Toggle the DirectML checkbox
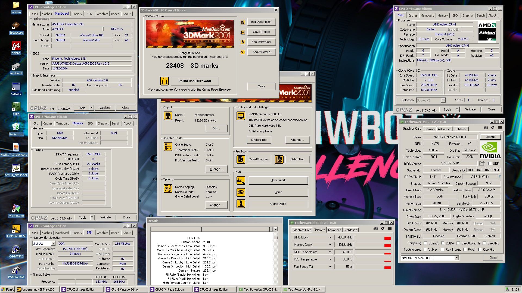 484,243
